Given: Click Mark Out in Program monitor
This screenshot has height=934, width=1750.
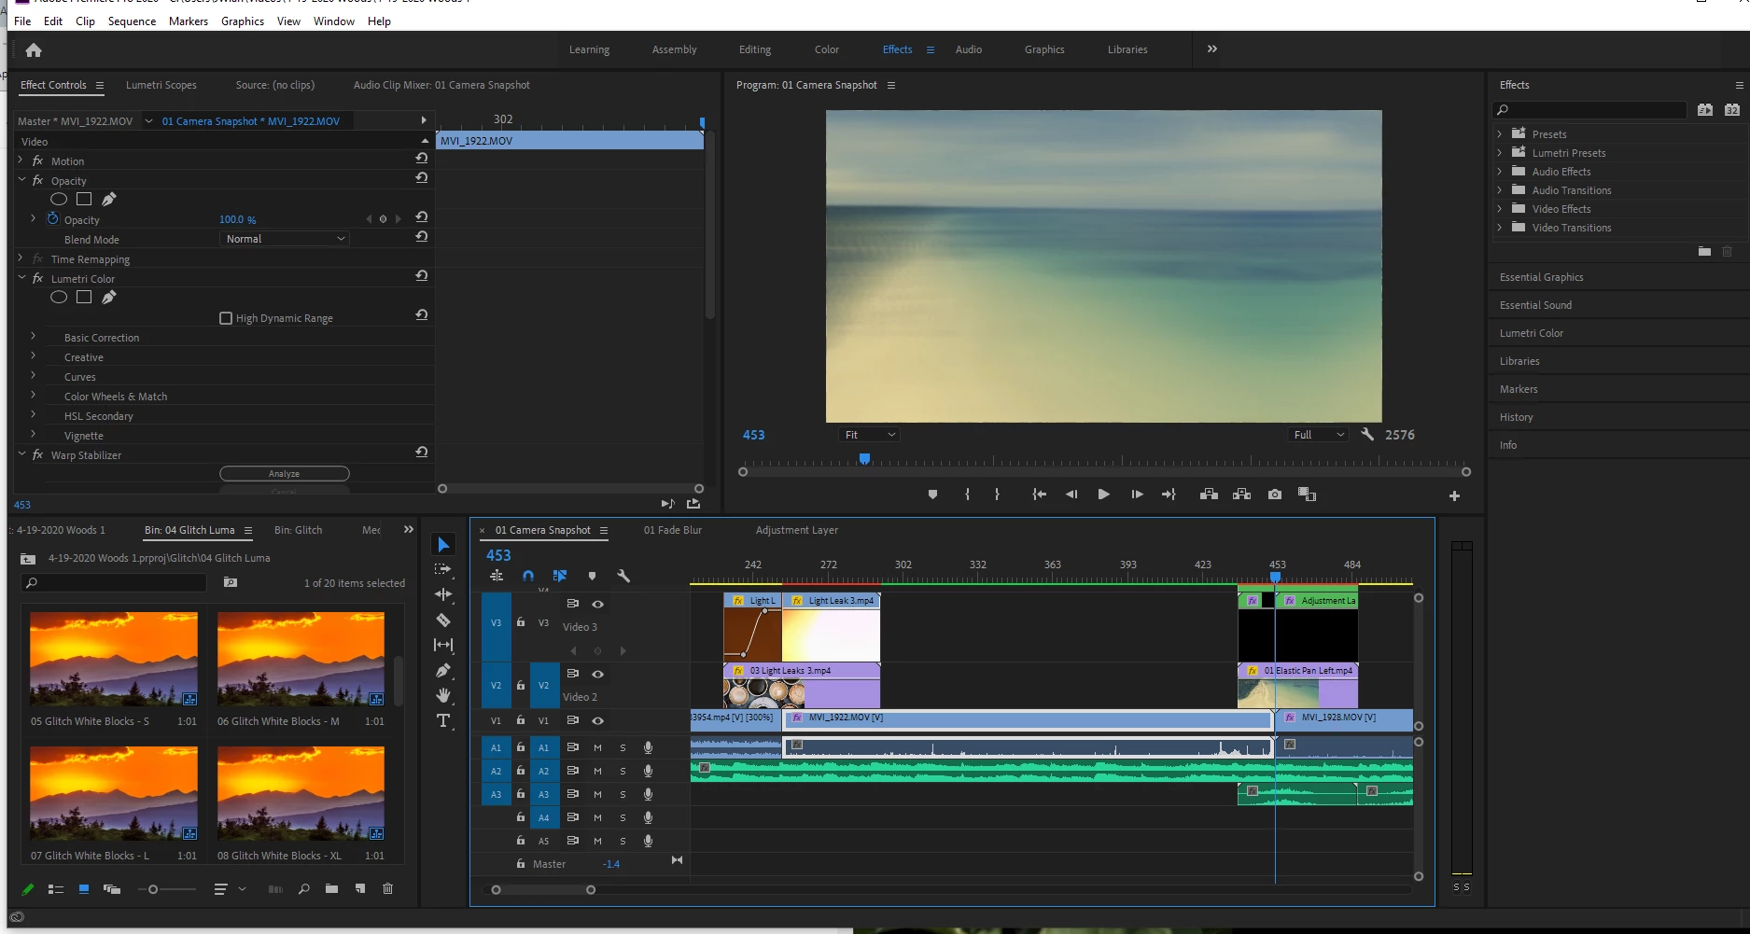Looking at the screenshot, I should point(997,495).
